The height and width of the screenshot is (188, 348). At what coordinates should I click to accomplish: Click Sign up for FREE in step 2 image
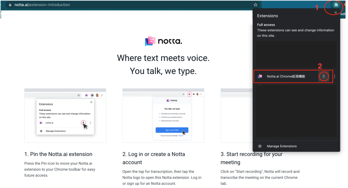coord(172,130)
